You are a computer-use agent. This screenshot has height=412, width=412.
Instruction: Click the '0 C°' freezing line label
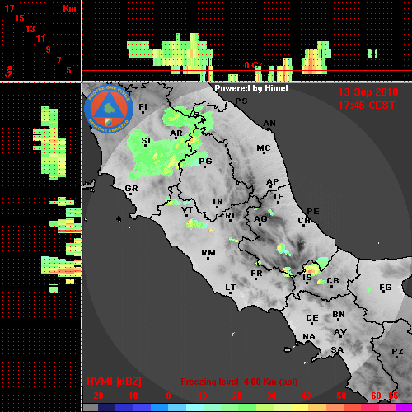253,65
